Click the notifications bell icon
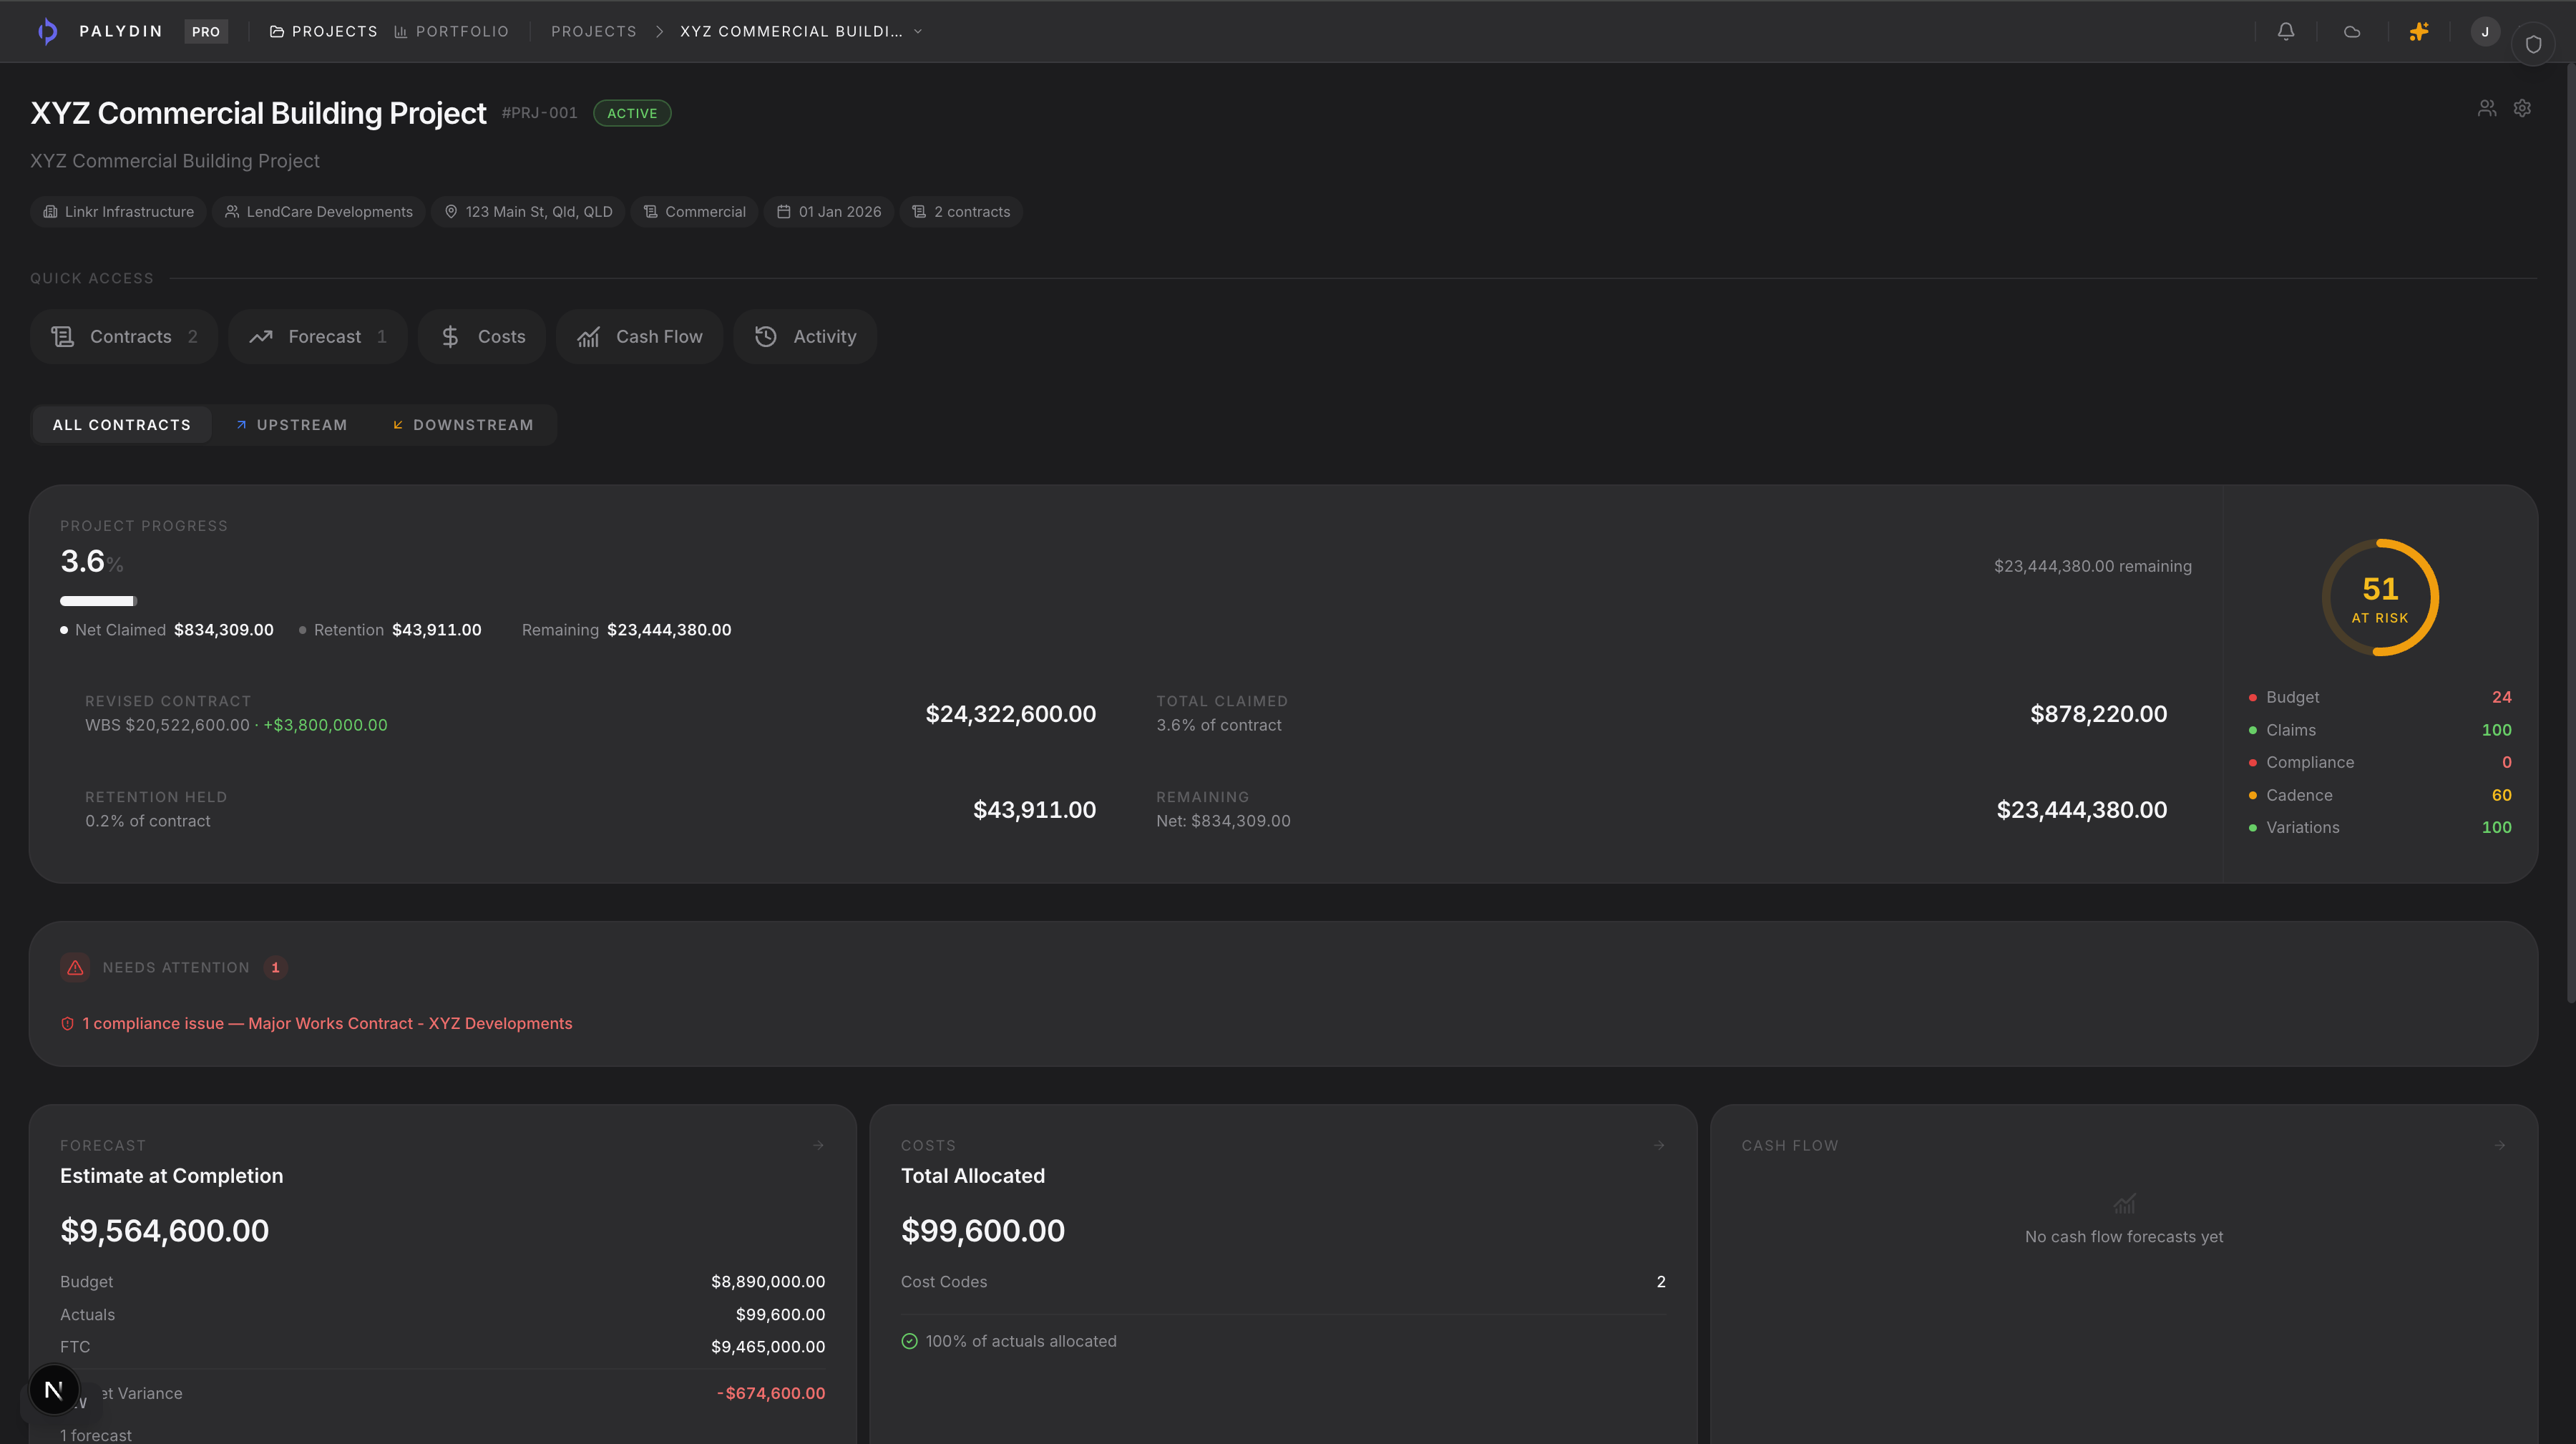This screenshot has width=2576, height=1444. pyautogui.click(x=2285, y=31)
